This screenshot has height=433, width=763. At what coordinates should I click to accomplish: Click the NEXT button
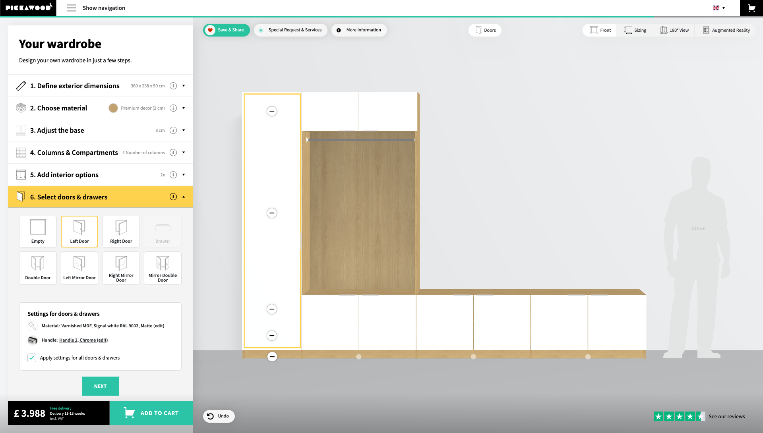(100, 386)
